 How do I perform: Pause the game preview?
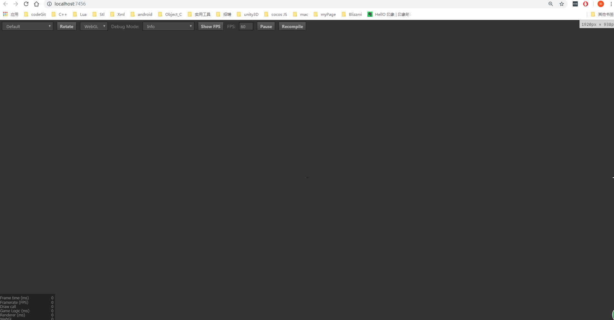point(266,26)
